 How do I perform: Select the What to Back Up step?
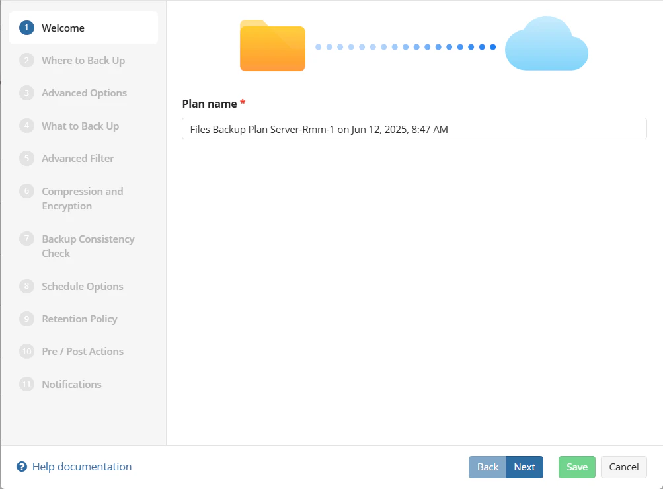tap(80, 126)
